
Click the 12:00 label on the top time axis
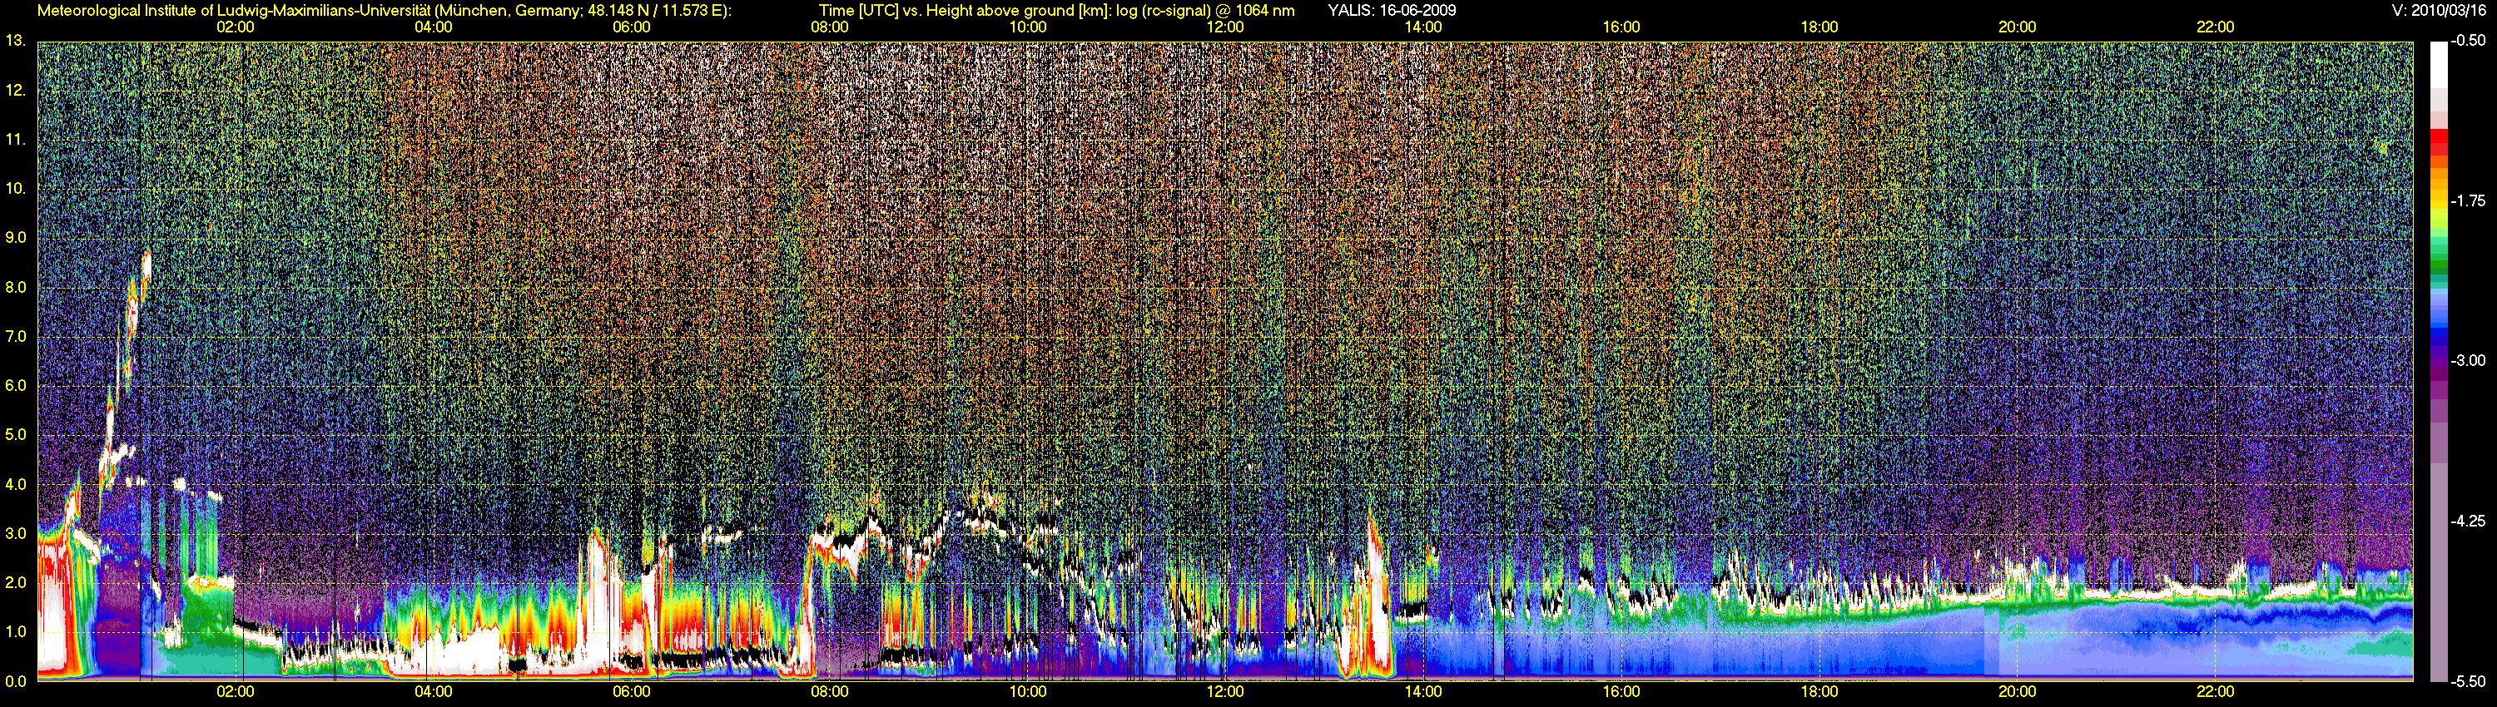(x=1225, y=27)
